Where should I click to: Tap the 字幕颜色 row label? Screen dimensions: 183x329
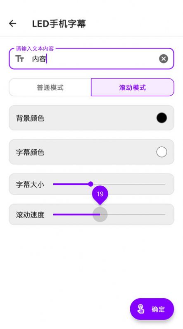[30, 152]
